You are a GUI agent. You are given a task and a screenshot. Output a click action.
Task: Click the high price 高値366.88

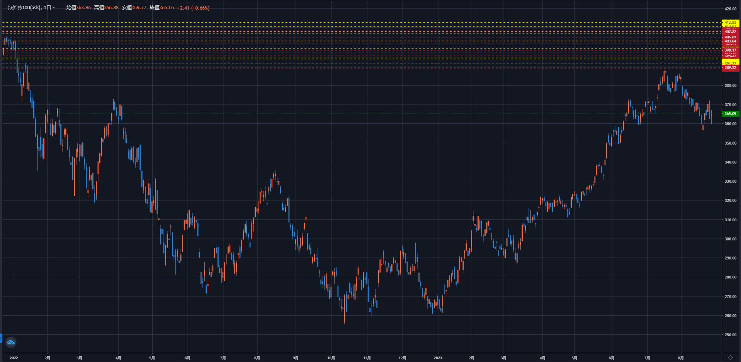(x=106, y=8)
